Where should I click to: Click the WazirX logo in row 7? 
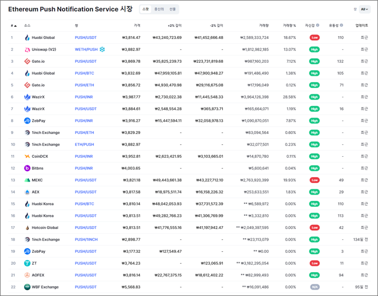pyautogui.click(x=27, y=109)
